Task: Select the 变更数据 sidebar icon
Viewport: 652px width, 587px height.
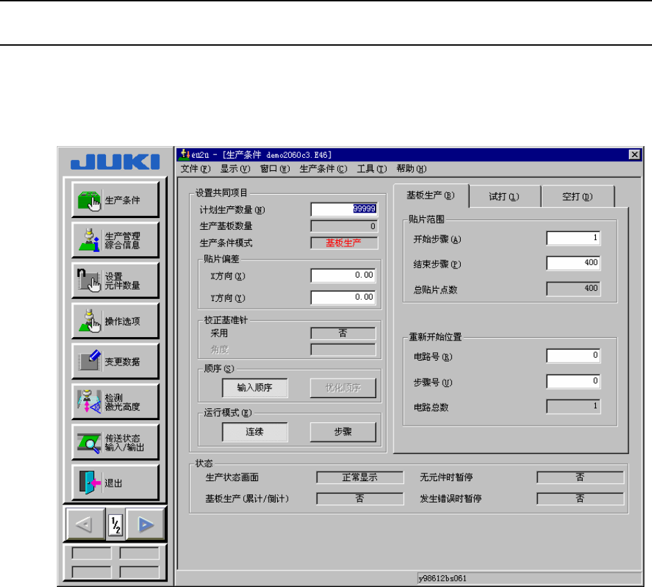Action: (x=115, y=361)
